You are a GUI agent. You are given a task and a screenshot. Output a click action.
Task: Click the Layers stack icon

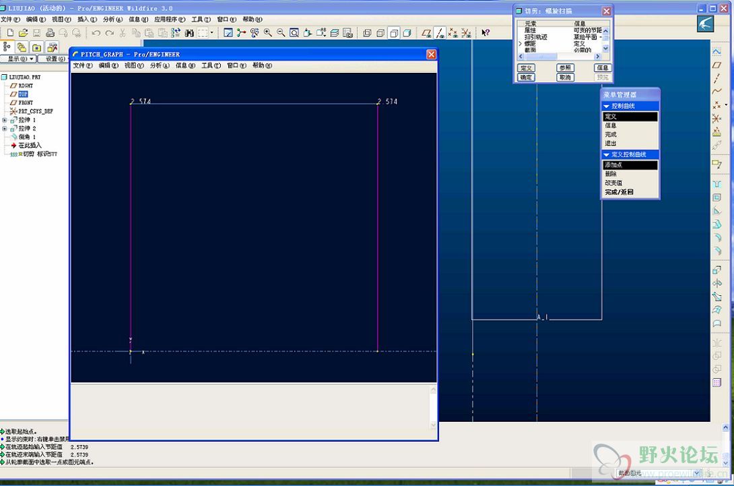click(x=334, y=33)
